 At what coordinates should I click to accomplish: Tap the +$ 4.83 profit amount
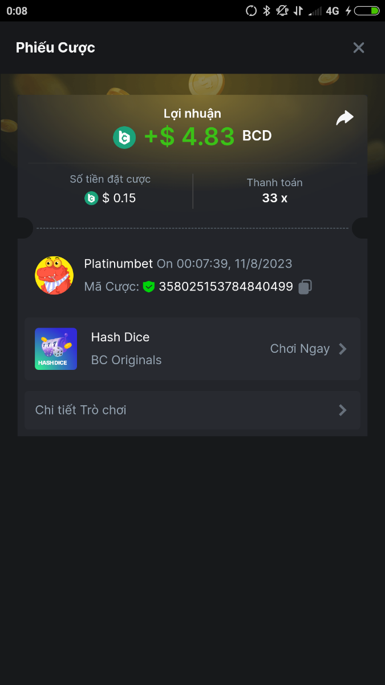[x=189, y=137]
